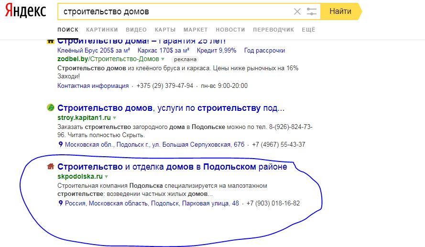
Task: Clear the search query with the X icon
Action: pos(297,11)
